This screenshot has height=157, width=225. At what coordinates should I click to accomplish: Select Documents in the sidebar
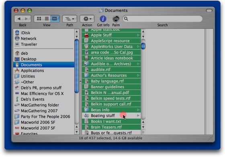coord(44,64)
